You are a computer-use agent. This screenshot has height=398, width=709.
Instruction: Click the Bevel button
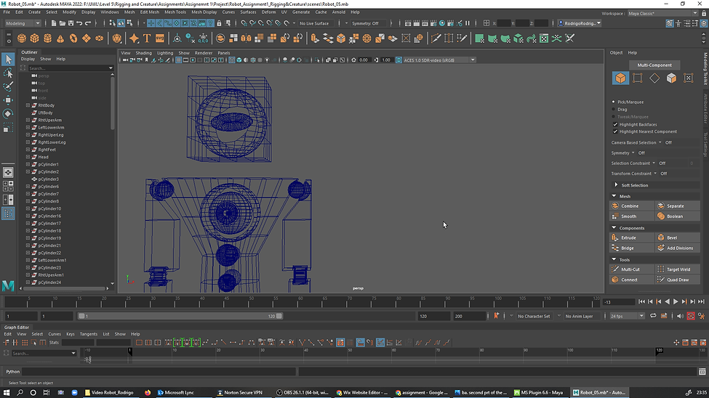tap(678, 237)
